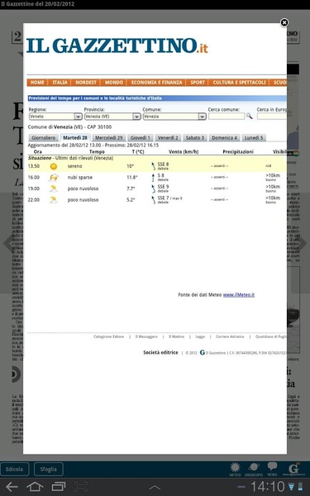The height and width of the screenshot is (496, 310).
Task: Select the Venerdì 2 tab
Action: (x=168, y=137)
